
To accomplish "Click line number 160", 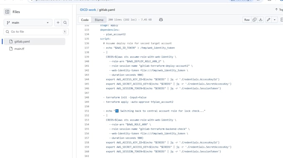I will point(87,151).
